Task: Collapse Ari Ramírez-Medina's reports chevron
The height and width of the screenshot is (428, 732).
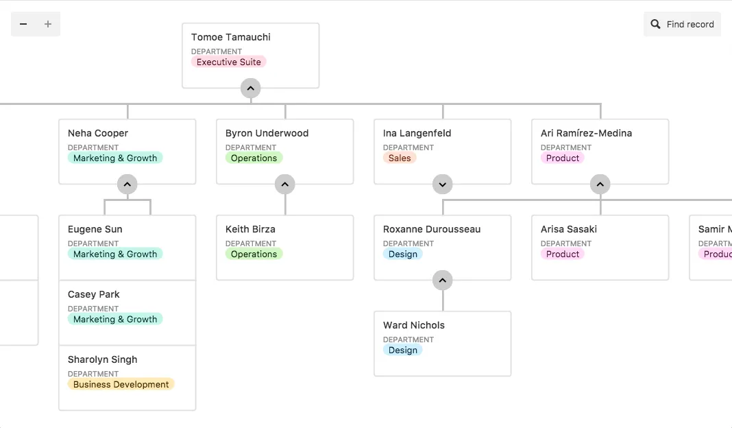Action: click(600, 185)
